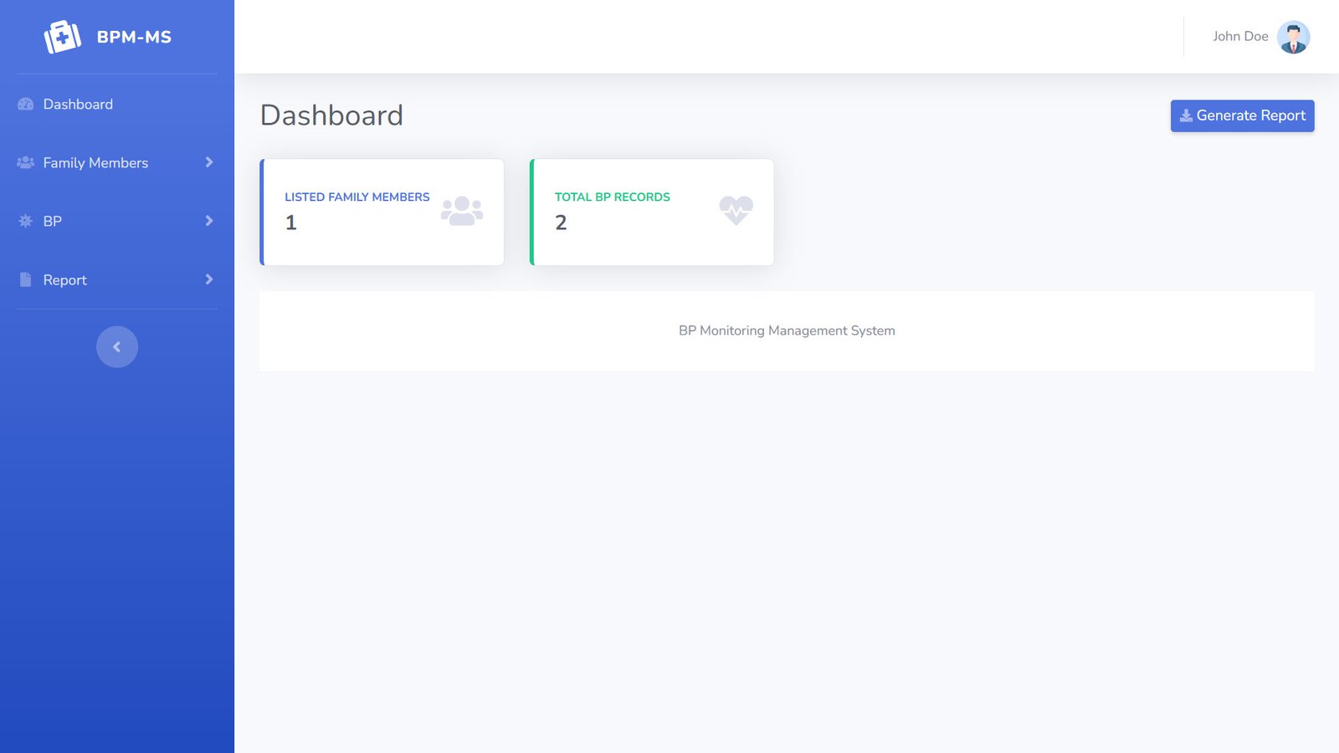Click the BPM-MS brand title link
The width and height of the screenshot is (1339, 753).
pos(134,37)
